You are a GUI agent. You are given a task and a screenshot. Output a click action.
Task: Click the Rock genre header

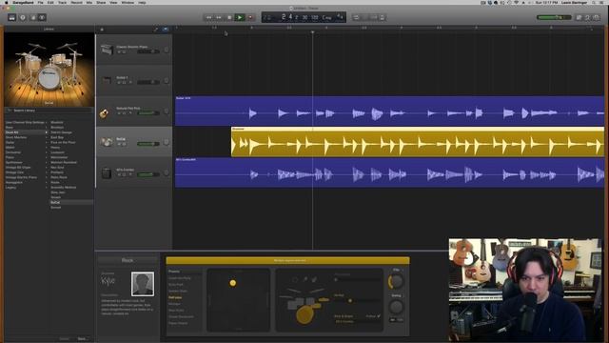[128, 260]
